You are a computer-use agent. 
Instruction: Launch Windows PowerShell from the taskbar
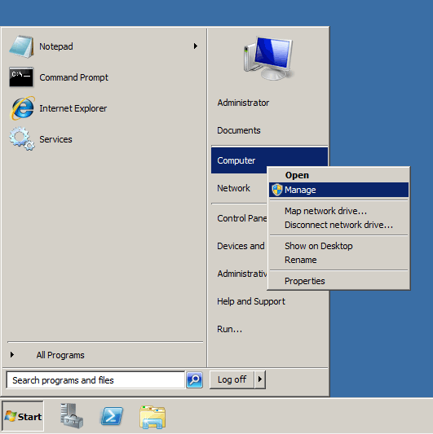click(x=112, y=416)
